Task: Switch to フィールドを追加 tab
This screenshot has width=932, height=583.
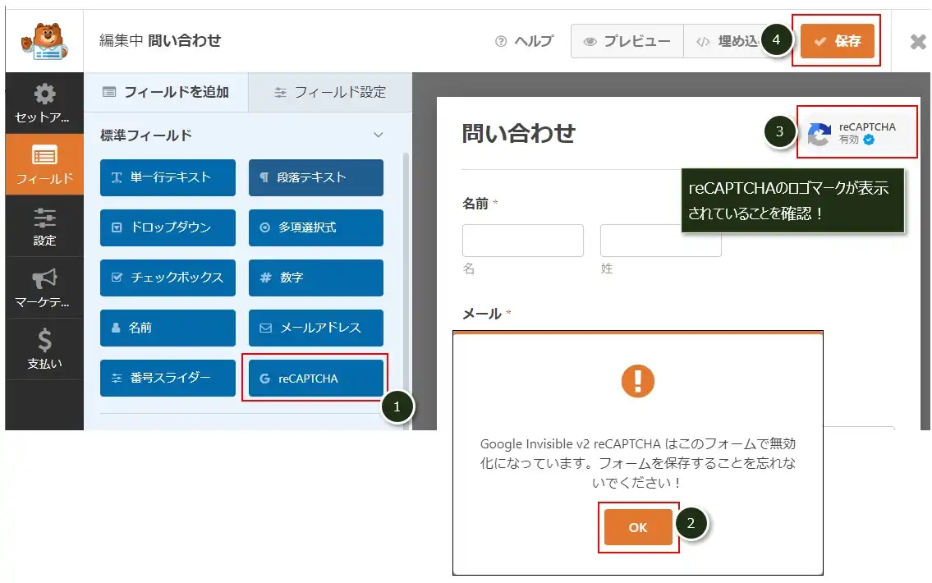Action: click(166, 92)
